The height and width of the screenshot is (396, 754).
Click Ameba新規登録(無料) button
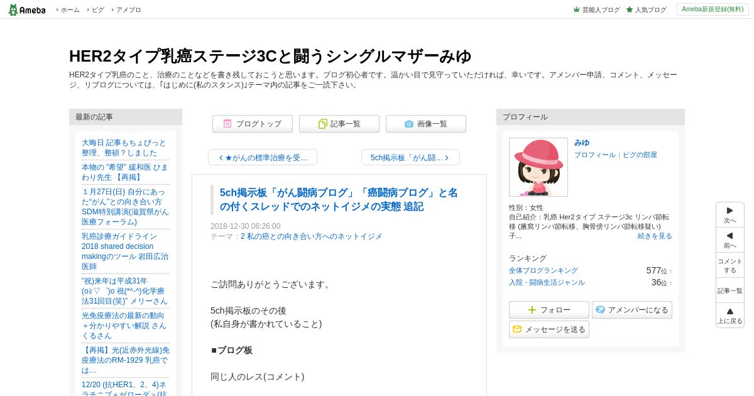coord(713,9)
